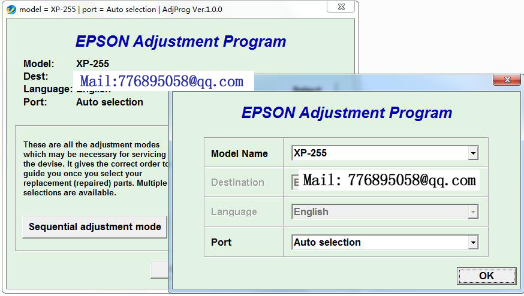This screenshot has width=524, height=296.
Task: Click the Model Name label
Action: click(x=239, y=153)
